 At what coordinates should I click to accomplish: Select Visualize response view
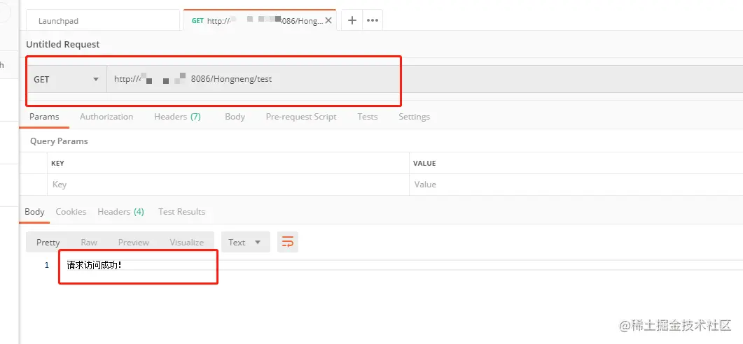[x=187, y=242]
